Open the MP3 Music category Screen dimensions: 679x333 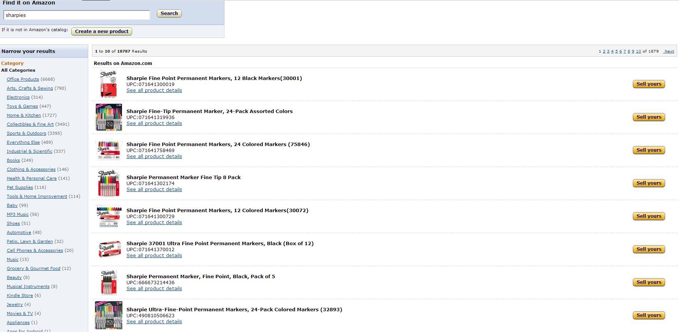click(18, 214)
